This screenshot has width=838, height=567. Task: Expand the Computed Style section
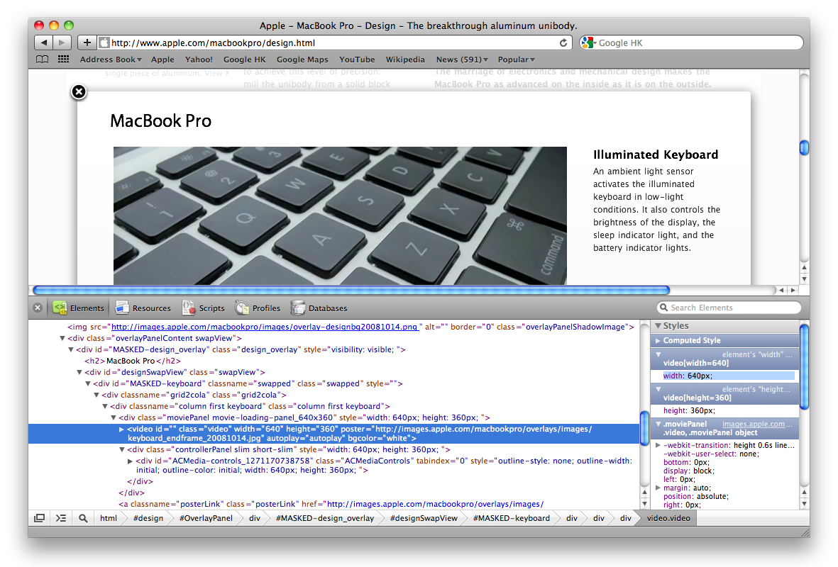[658, 341]
